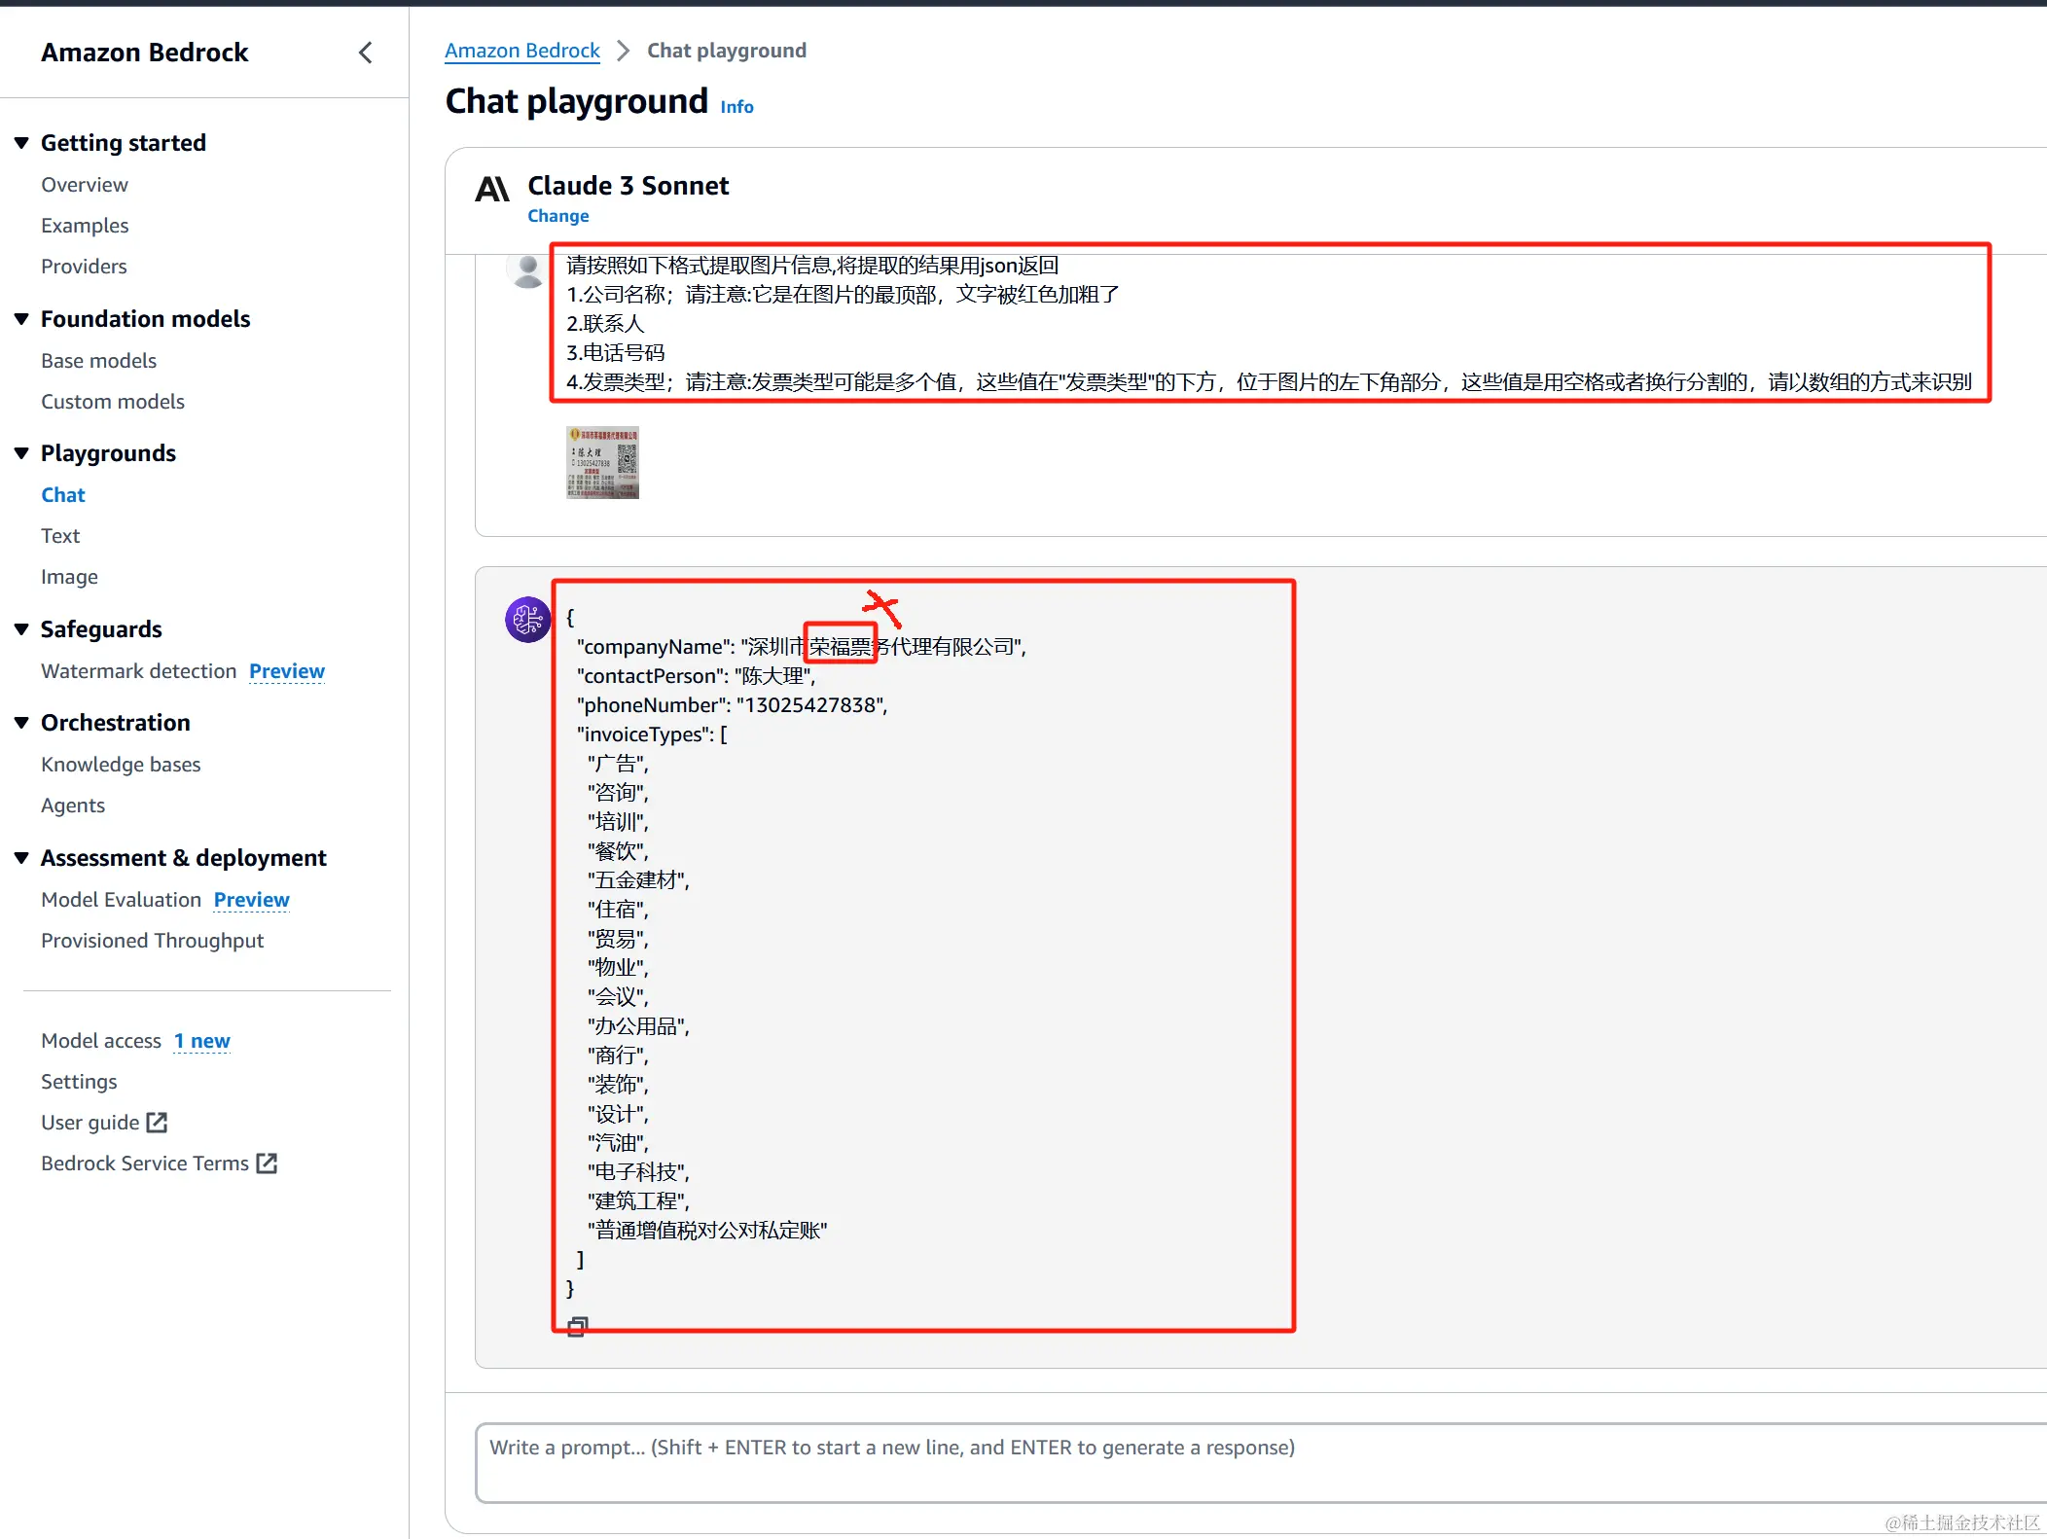Open the Info link beside title

pyautogui.click(x=736, y=107)
